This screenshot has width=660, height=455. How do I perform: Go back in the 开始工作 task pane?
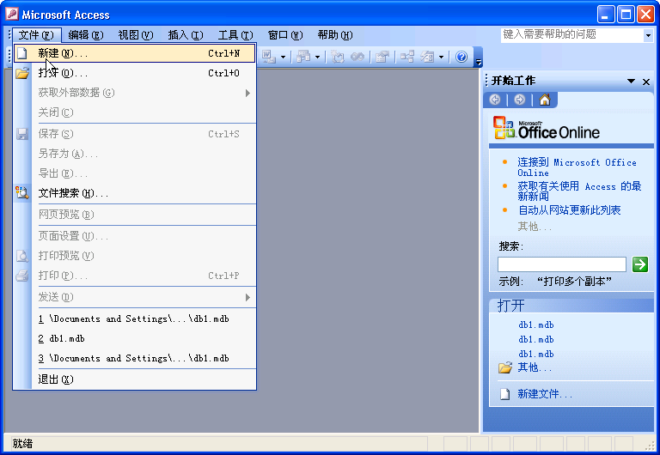click(495, 100)
